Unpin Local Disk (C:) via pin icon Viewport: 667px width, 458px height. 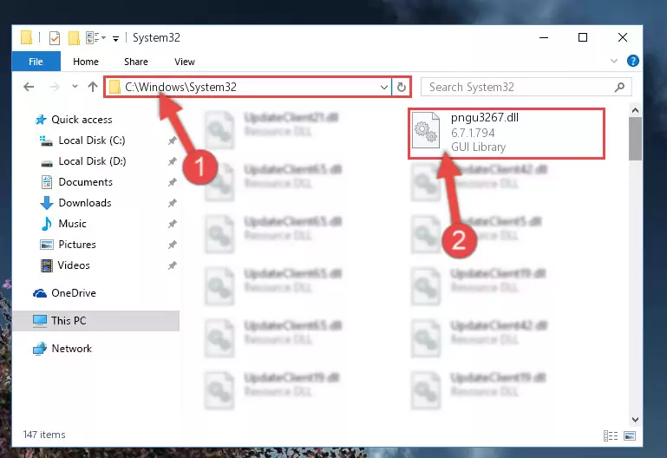click(x=172, y=141)
